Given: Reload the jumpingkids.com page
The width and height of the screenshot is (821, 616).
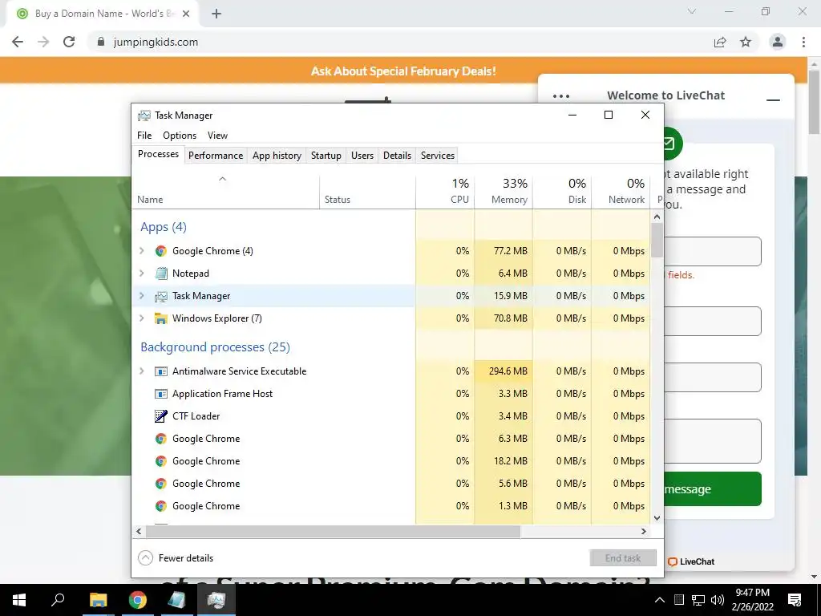Looking at the screenshot, I should click(69, 42).
